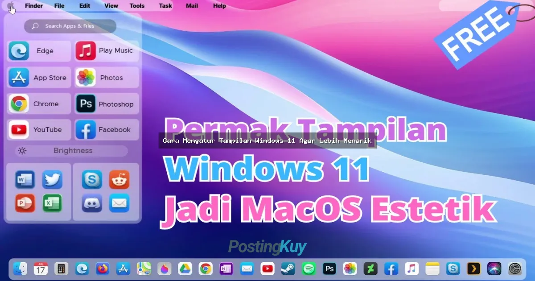This screenshot has height=281, width=535.
Task: Open the Photoshop tile in launcher panel
Action: 107,104
